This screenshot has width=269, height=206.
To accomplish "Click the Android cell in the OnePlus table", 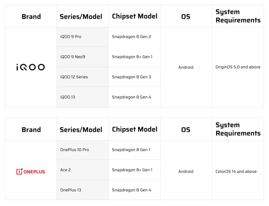I will [186, 171].
